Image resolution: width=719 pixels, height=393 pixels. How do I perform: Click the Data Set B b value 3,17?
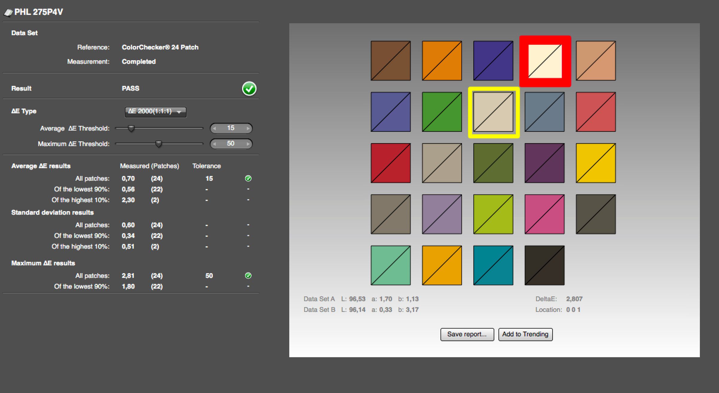412,310
